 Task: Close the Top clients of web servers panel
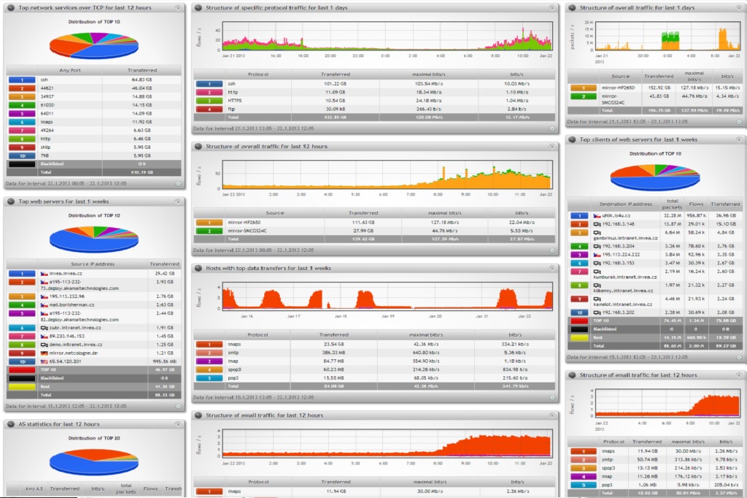(740, 139)
